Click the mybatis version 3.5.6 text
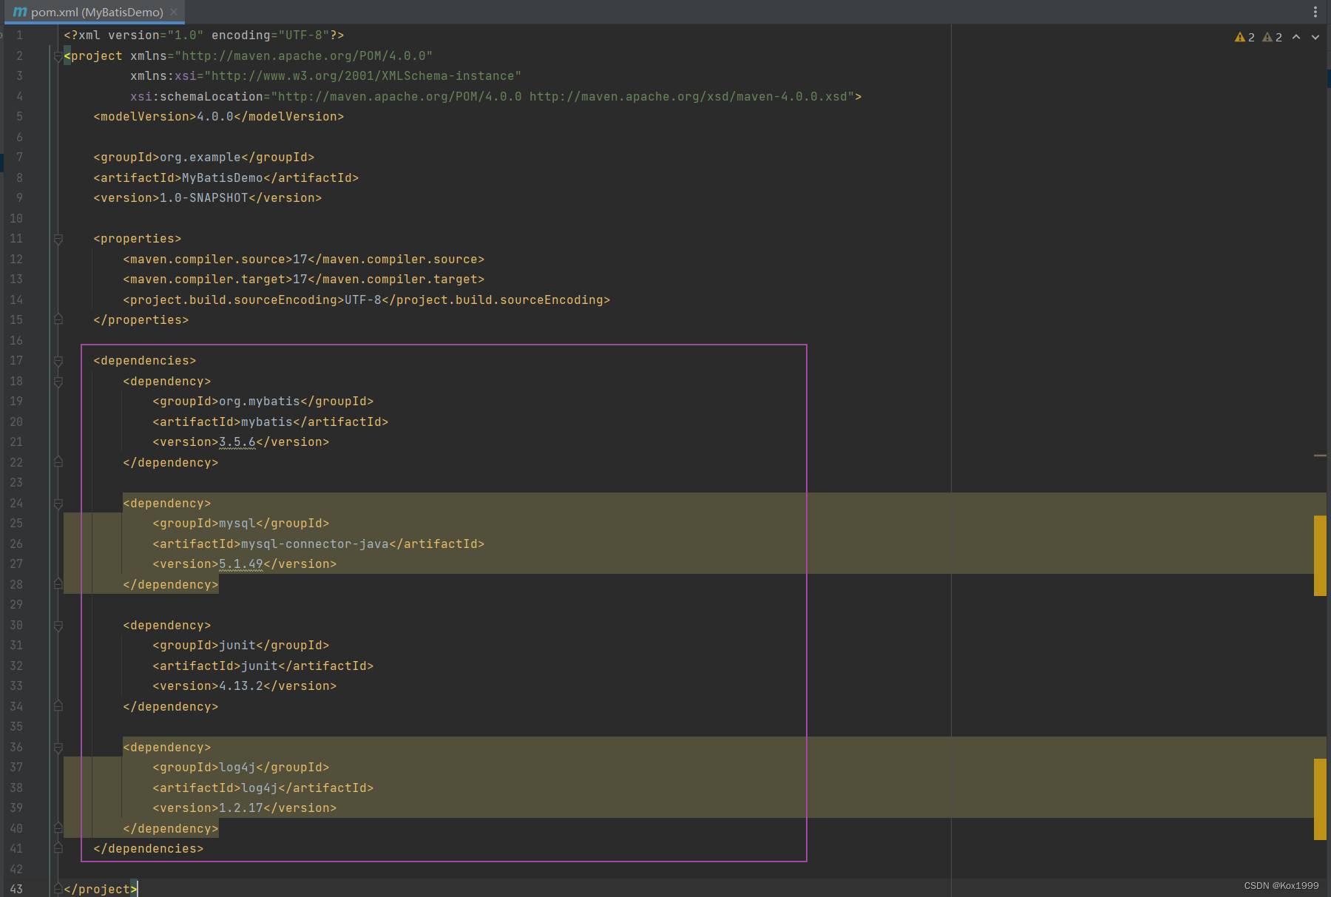 (x=237, y=442)
